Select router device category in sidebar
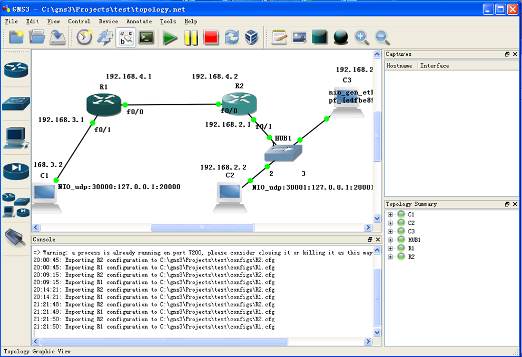This screenshot has height=357, width=522. click(x=16, y=70)
